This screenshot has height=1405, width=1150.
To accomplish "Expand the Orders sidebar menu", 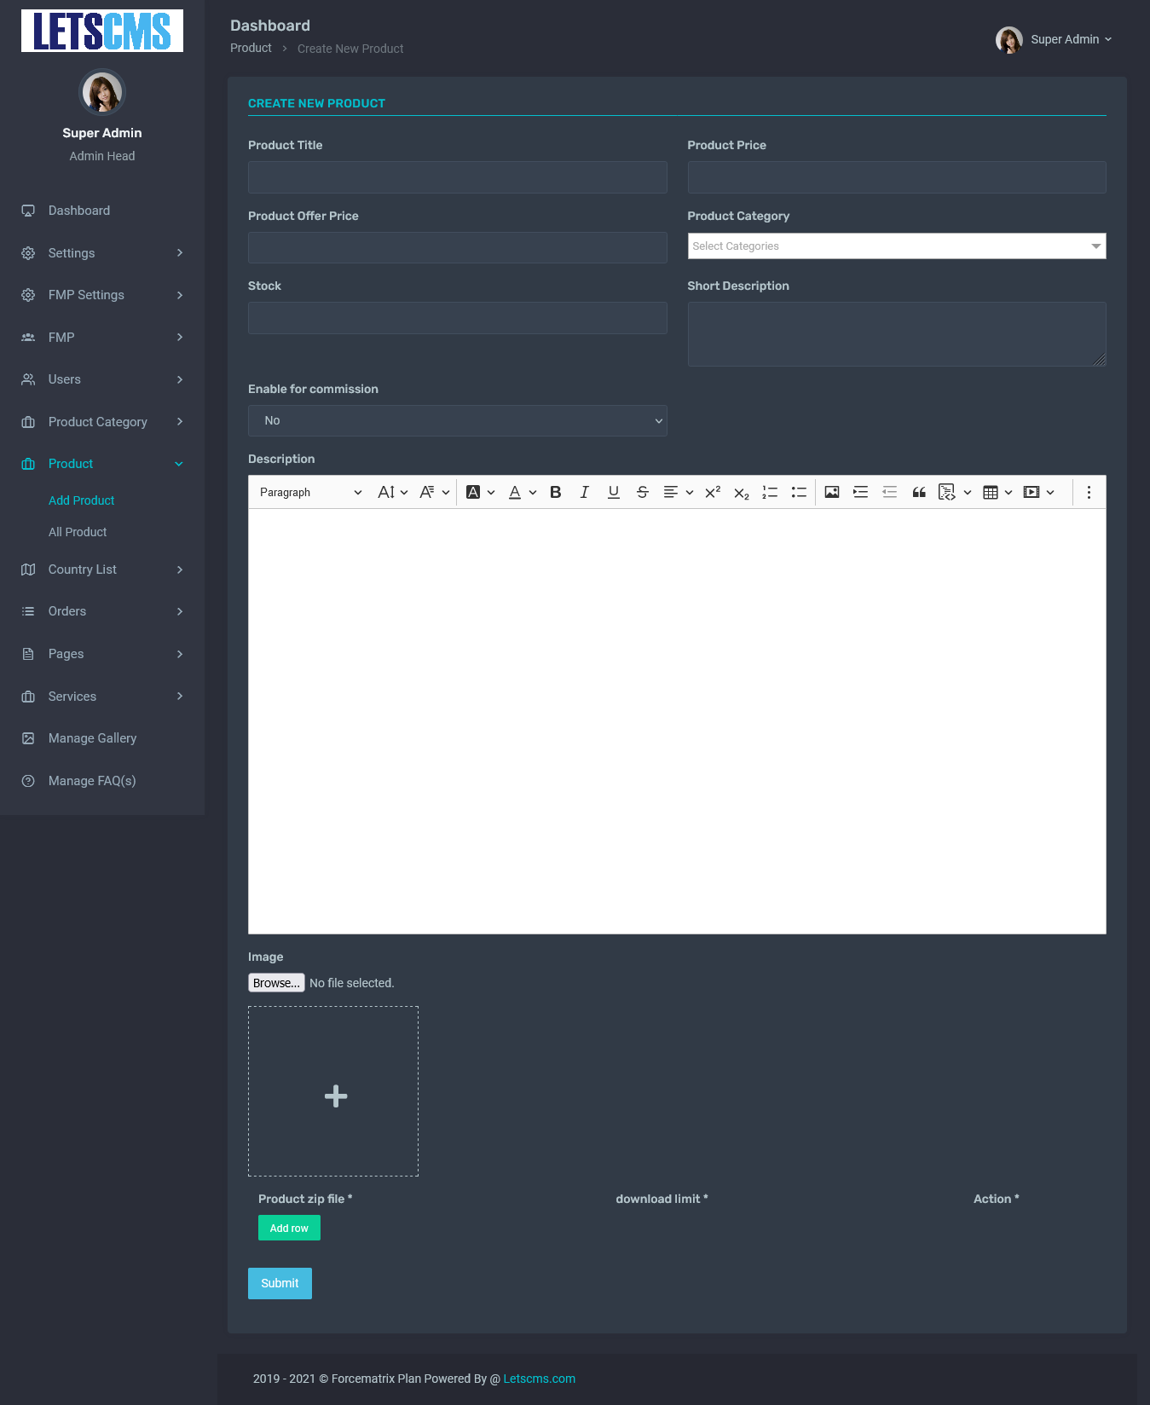I will (101, 611).
